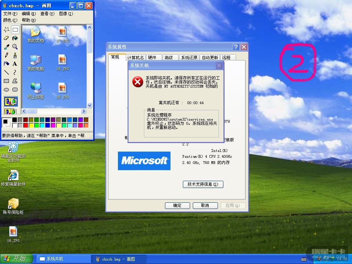The width and height of the screenshot is (352, 264).
Task: Open the 颜色(C) menu in Paint
Action: click(x=10, y=20)
